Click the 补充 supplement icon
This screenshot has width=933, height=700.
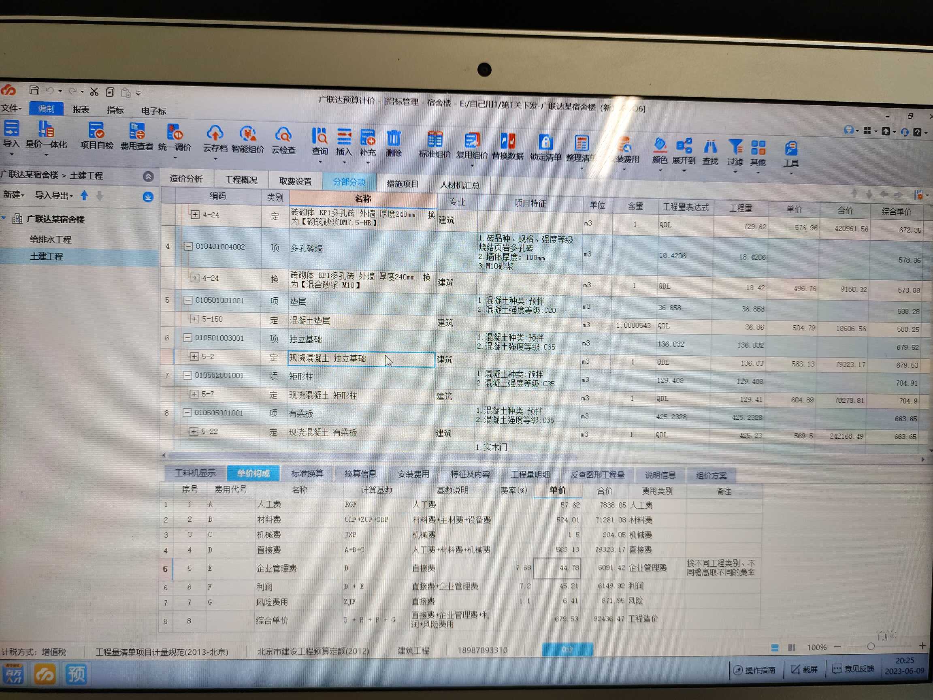pos(367,138)
